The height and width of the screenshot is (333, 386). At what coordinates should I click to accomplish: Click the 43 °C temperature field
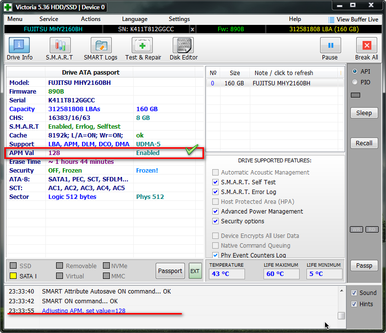[x=227, y=274]
